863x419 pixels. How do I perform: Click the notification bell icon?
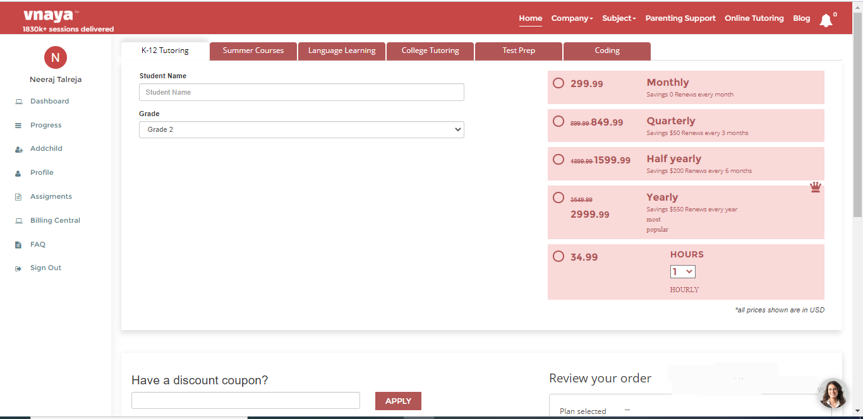click(x=826, y=20)
